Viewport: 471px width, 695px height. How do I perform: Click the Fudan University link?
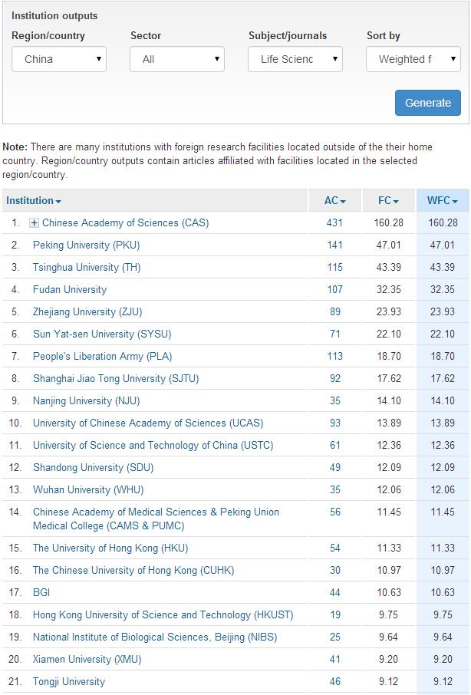pyautogui.click(x=70, y=290)
